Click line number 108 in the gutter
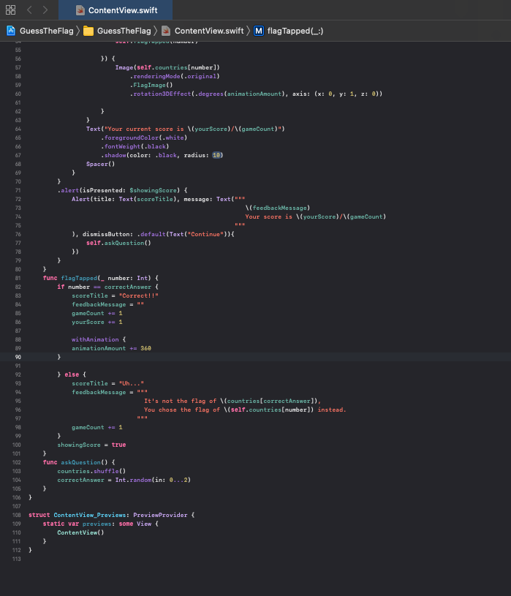This screenshot has width=511, height=596. [x=16, y=515]
